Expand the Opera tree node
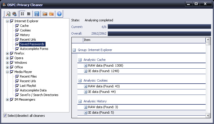This screenshot has height=124, width=214. 7,58
